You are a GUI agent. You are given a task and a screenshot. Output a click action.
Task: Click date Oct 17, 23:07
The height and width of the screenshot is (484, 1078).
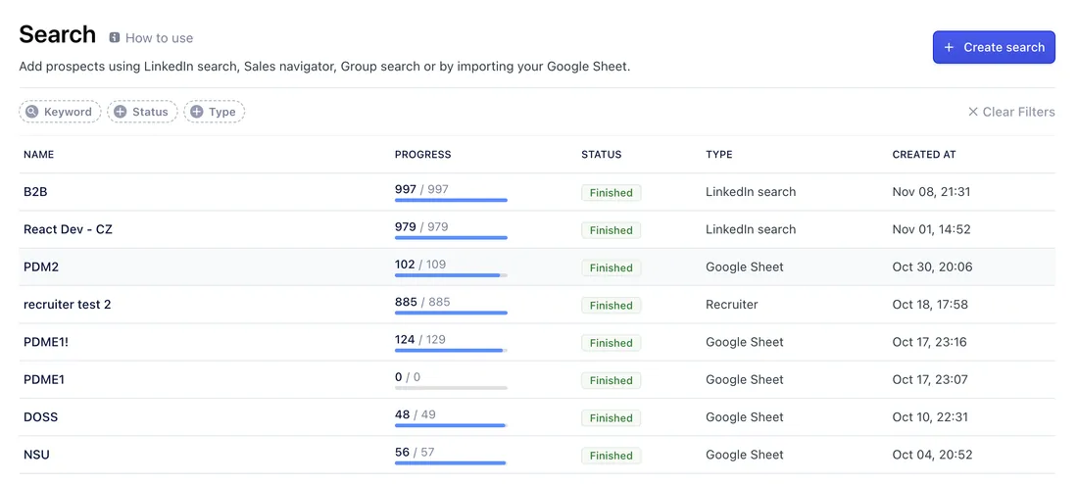click(x=931, y=379)
